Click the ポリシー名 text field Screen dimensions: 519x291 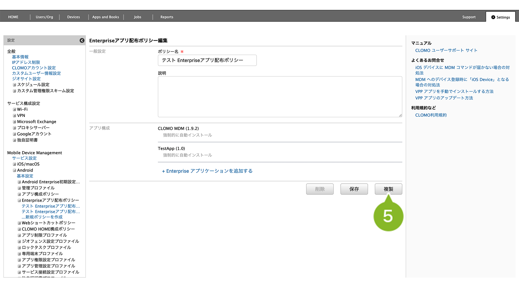pyautogui.click(x=207, y=60)
